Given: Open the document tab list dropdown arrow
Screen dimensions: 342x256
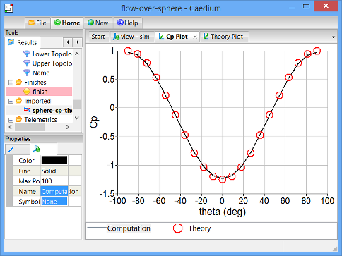Looking at the screenshot, I should pyautogui.click(x=334, y=37).
